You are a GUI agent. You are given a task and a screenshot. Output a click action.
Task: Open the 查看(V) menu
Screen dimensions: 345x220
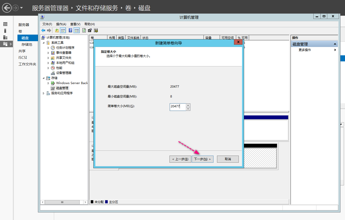(x=75, y=24)
